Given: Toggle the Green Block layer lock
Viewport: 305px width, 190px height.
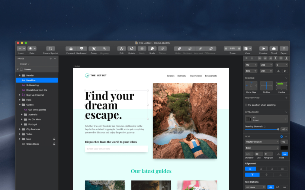Looking at the screenshot, I should coord(54,144).
